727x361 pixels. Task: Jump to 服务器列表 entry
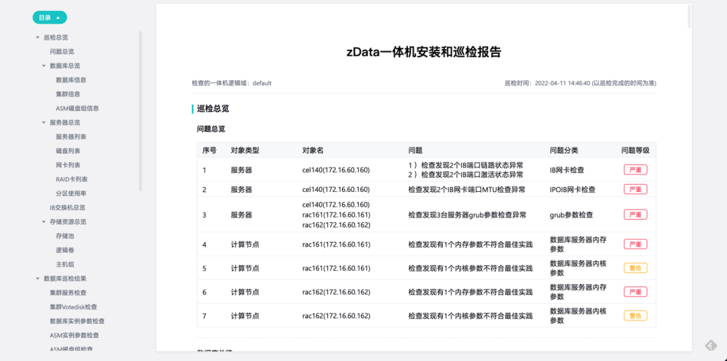point(71,137)
